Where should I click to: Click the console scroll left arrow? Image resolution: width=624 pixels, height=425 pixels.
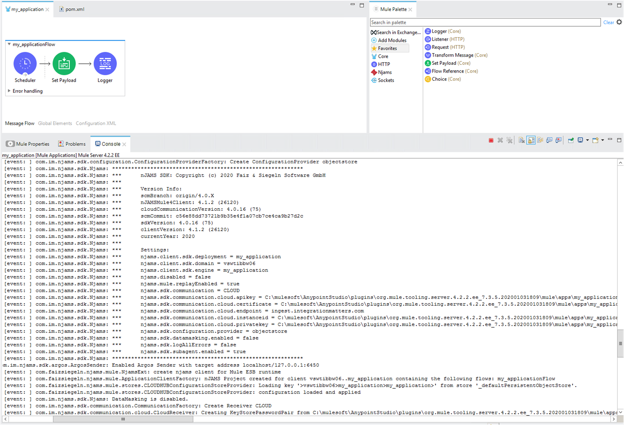(x=6, y=419)
